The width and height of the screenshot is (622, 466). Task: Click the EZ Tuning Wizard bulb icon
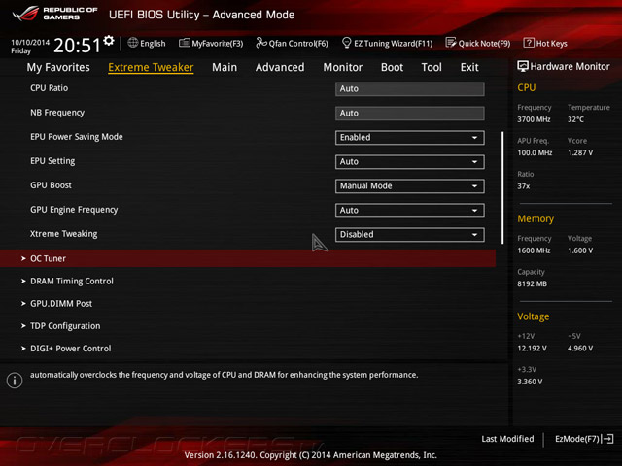[346, 43]
